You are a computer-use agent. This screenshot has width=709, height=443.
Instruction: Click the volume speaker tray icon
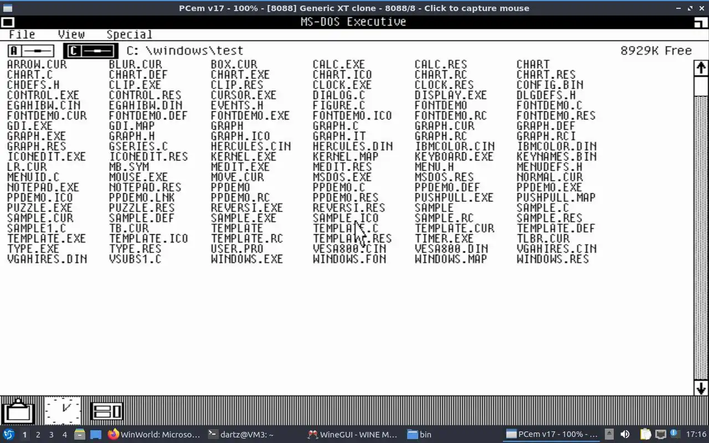click(x=625, y=435)
